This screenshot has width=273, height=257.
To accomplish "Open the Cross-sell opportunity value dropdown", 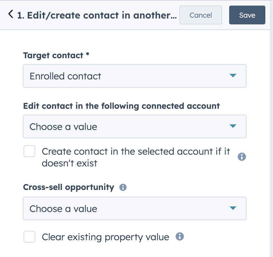I will 135,208.
